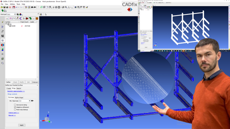Click the XYZ orientation cube in viewport
This screenshot has height=129, width=230.
click(x=47, y=119)
